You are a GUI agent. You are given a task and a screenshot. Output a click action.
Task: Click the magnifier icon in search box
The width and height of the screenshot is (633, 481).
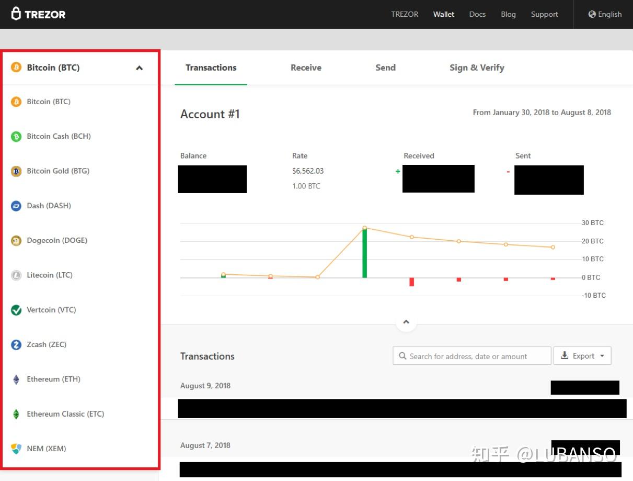click(402, 356)
